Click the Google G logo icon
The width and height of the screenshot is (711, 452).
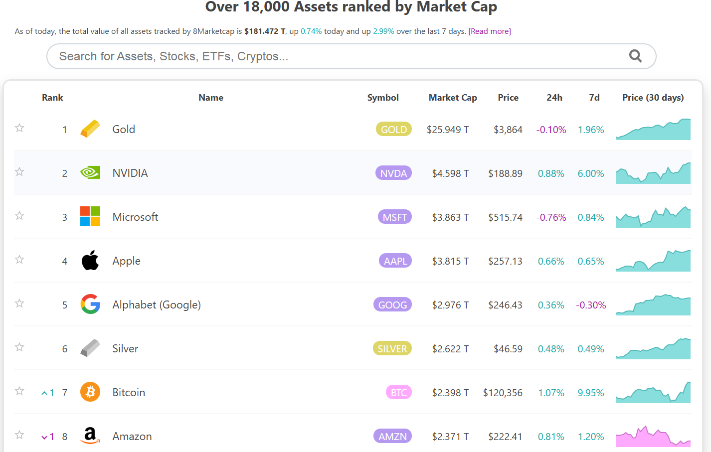[x=90, y=304]
